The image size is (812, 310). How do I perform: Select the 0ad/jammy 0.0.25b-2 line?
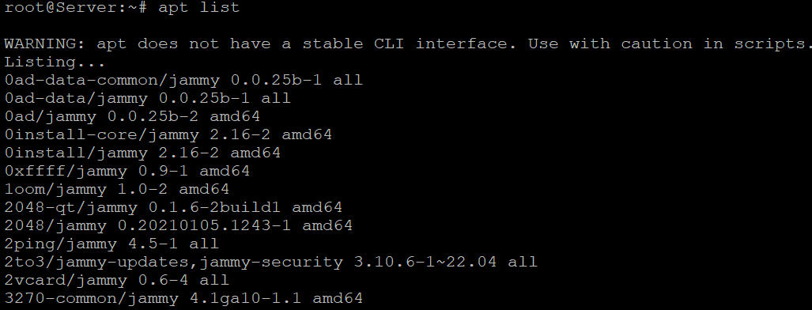point(132,116)
